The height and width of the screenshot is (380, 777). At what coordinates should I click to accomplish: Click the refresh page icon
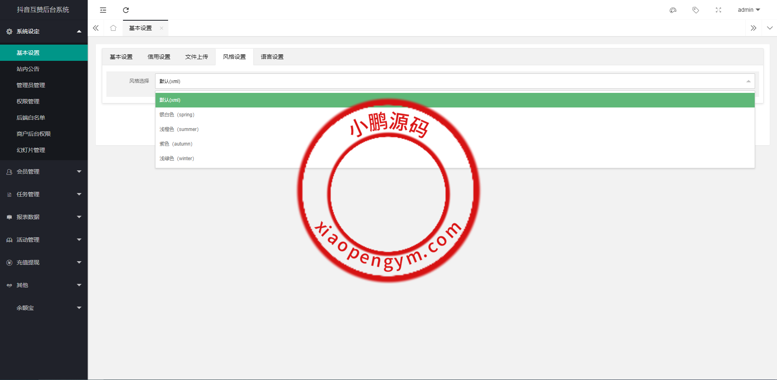coord(126,10)
